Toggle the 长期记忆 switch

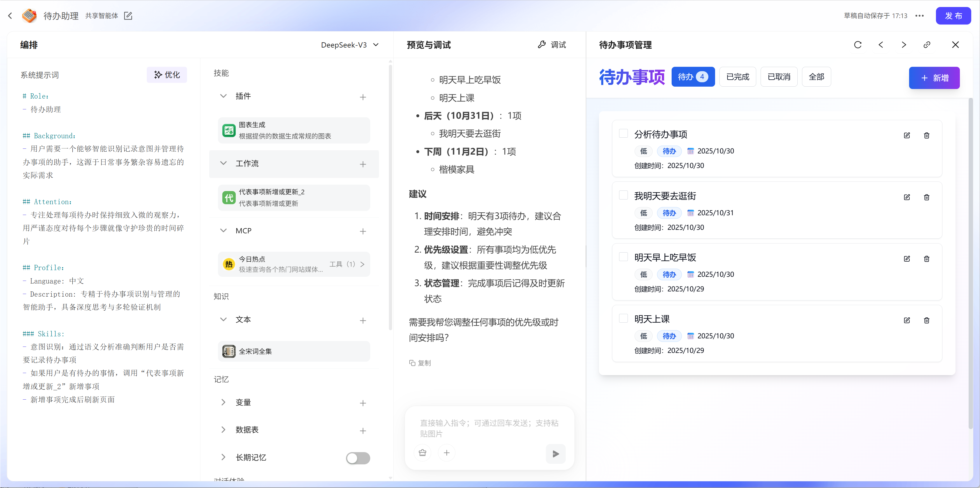[x=358, y=458]
